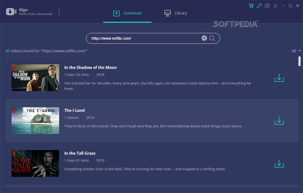This screenshot has width=303, height=193.
Task: Expand the All filter dropdown
Action: tap(296, 51)
